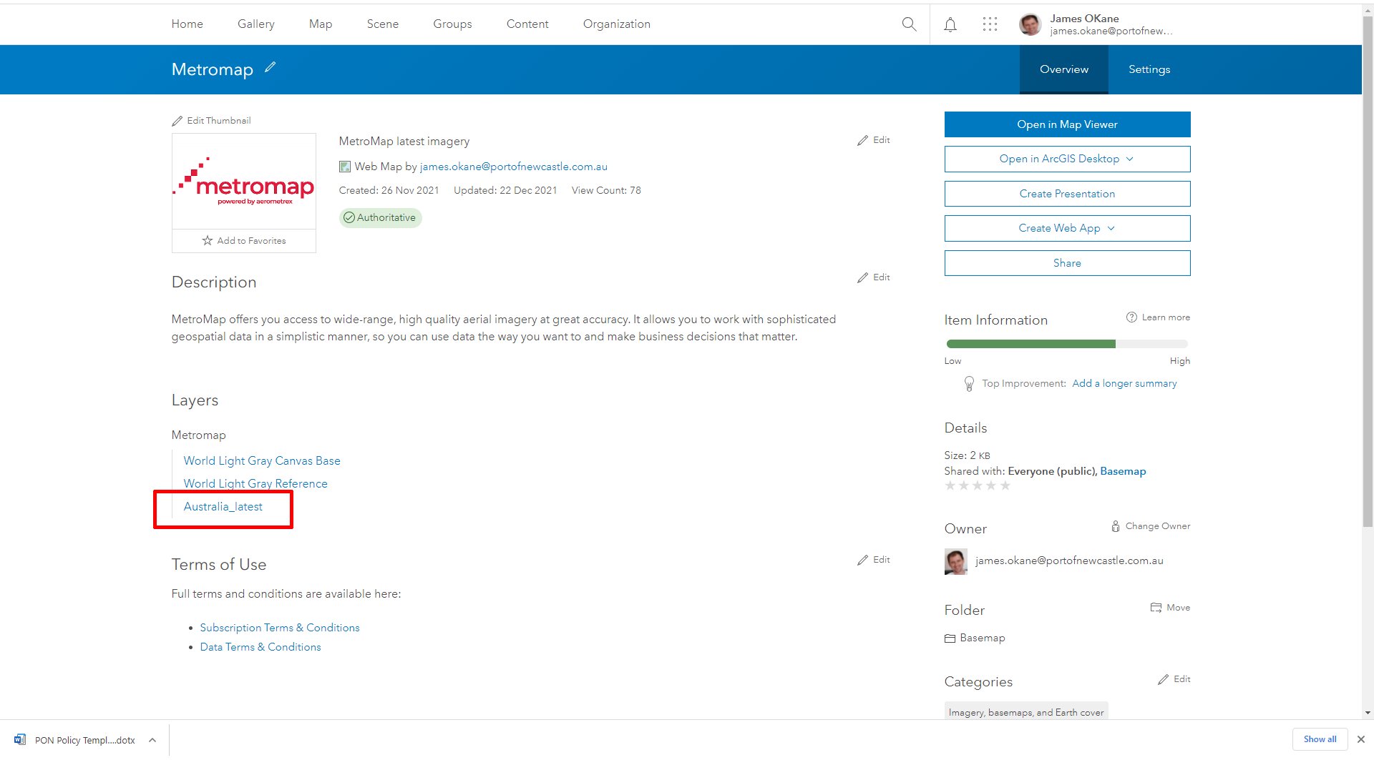This screenshot has width=1374, height=760.
Task: Open the Map menu item
Action: click(x=321, y=24)
